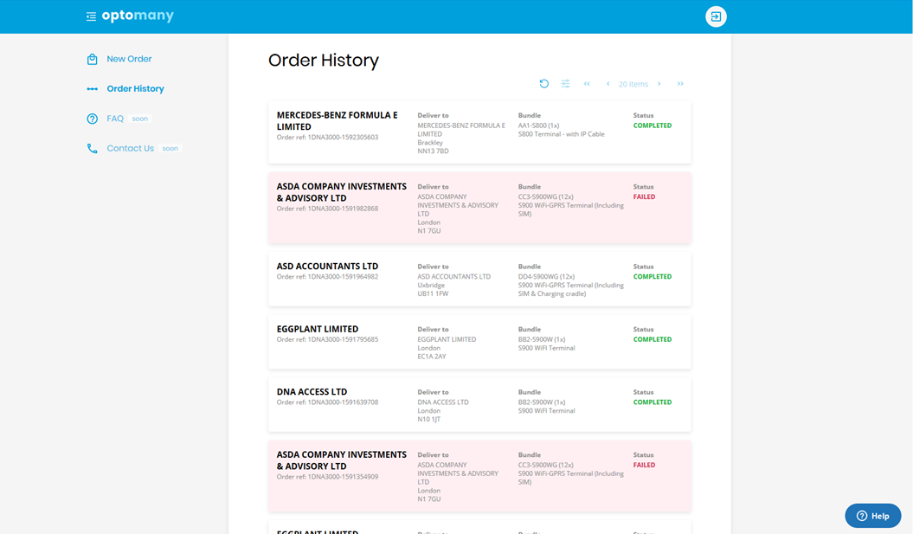
Task: Click order ref 1DNA3000-1591795685 under EGGPLANT LIMITED
Action: 327,339
